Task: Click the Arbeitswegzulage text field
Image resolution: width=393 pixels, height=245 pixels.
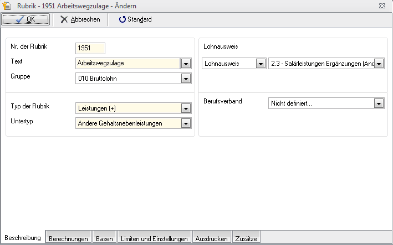Action: pyautogui.click(x=127, y=64)
